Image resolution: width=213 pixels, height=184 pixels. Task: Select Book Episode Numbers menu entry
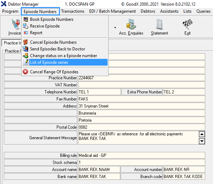click(51, 19)
